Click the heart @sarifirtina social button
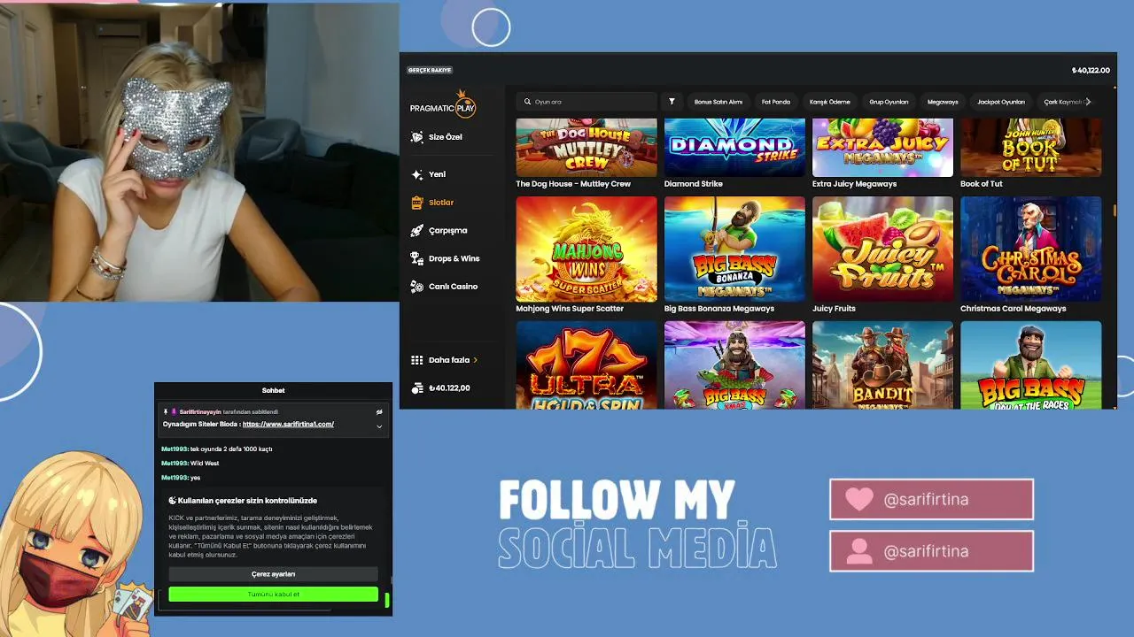The width and height of the screenshot is (1134, 637). pos(931,499)
